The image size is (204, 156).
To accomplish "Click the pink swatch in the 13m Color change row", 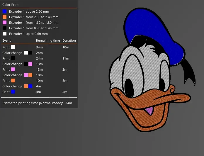I will [x=30, y=64].
